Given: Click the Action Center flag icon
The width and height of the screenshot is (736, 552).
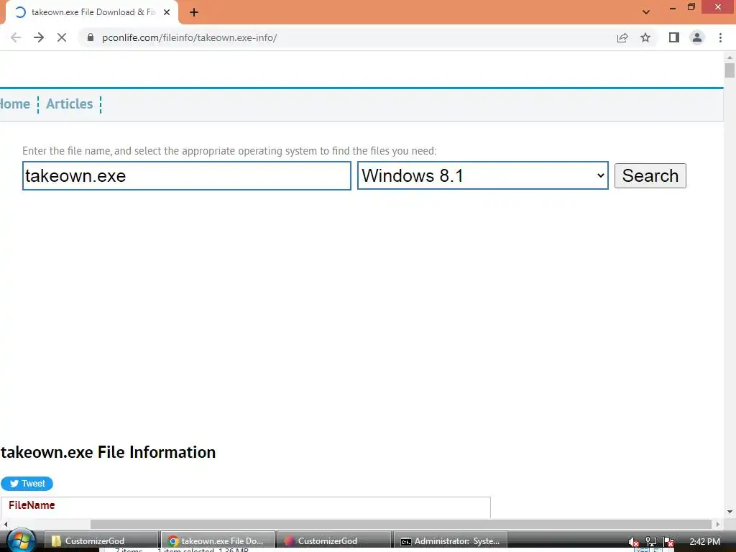Looking at the screenshot, I should coord(669,542).
